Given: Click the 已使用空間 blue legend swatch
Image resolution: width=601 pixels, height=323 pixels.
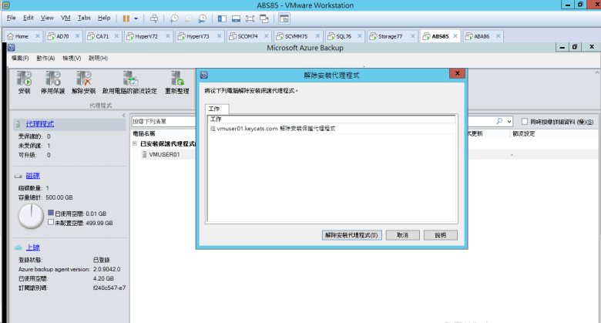Looking at the screenshot, I should 51,212.
